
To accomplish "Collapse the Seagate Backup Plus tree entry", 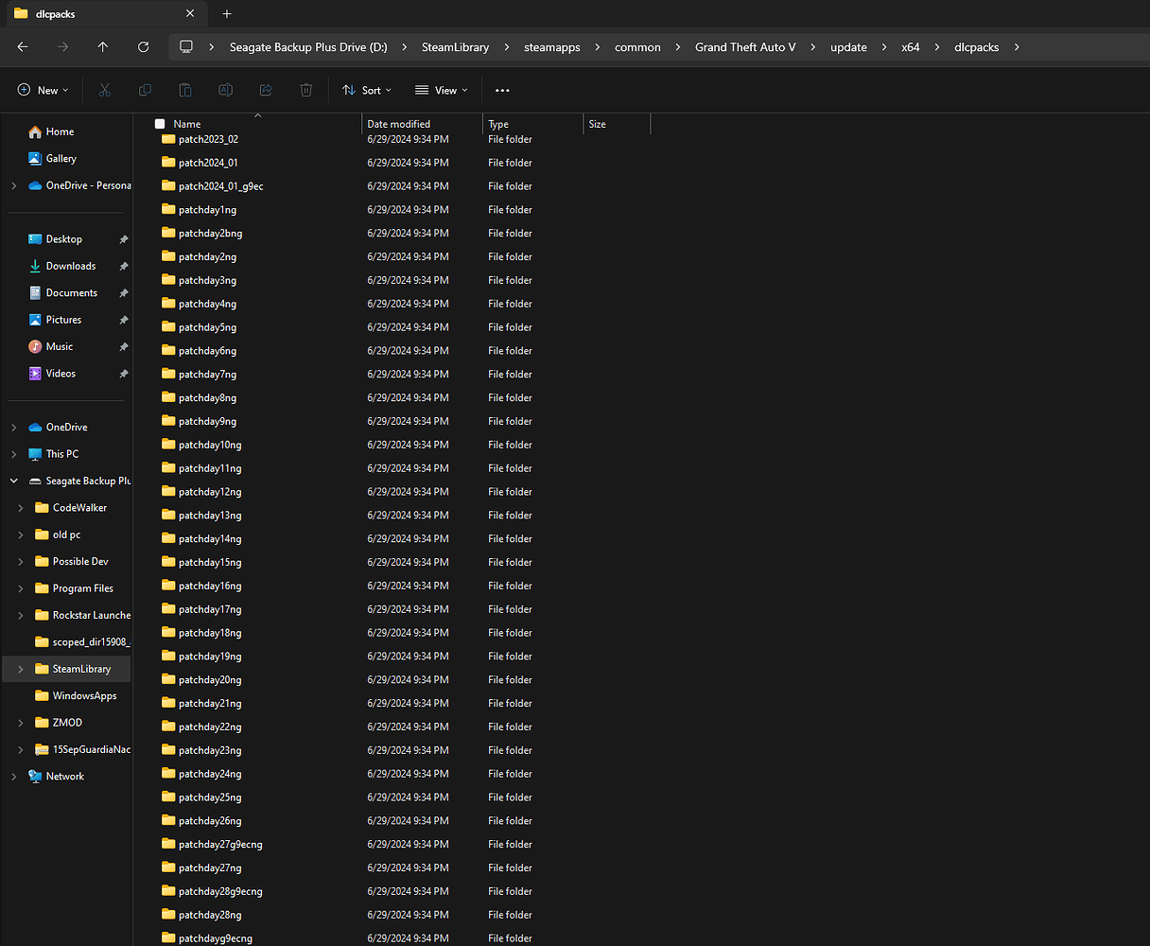I will pyautogui.click(x=13, y=481).
